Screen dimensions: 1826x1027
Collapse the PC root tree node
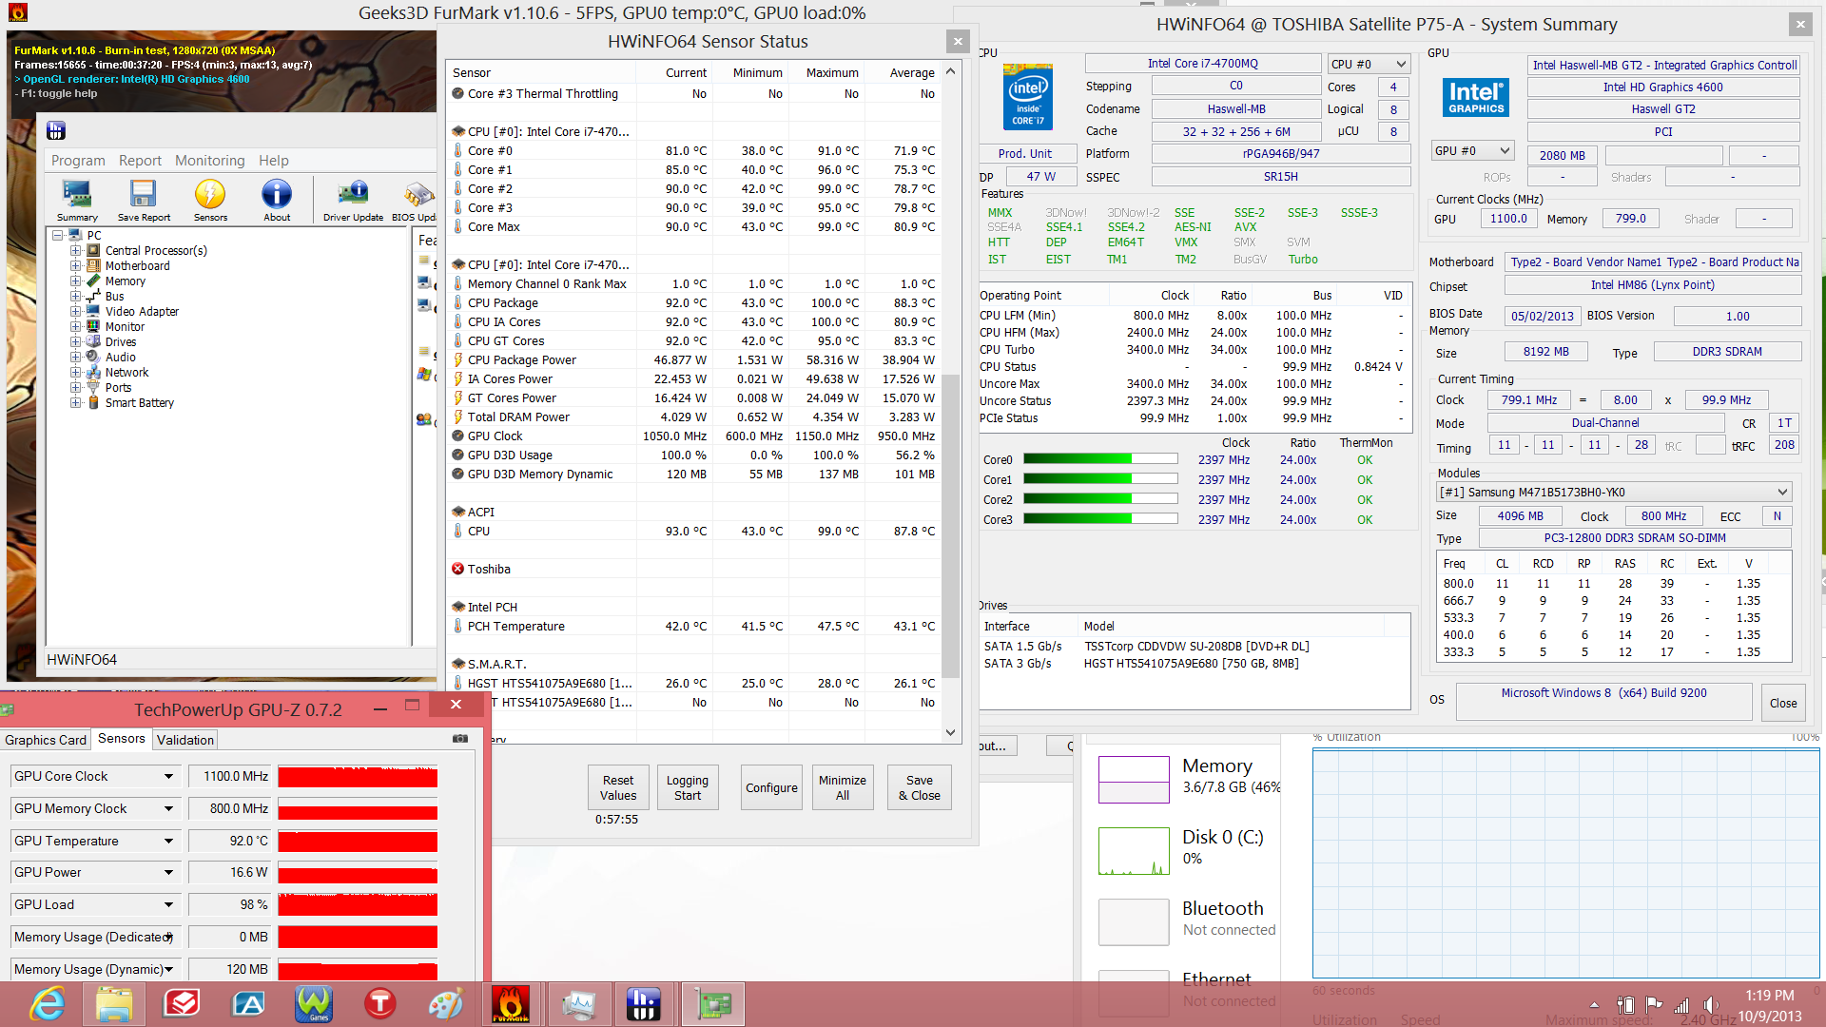click(x=59, y=235)
